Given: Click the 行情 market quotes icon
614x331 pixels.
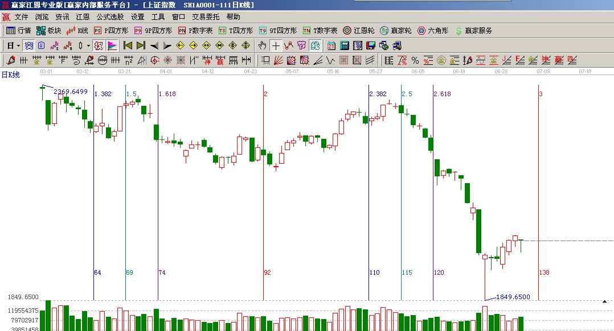Looking at the screenshot, I should (18, 31).
